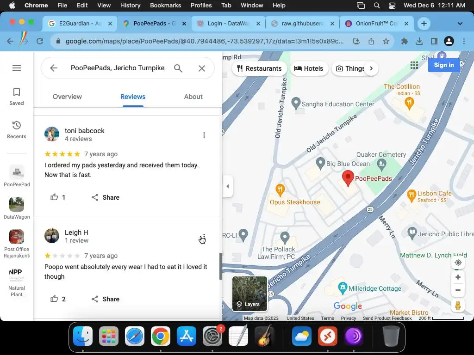Viewport: 474px width, 355px height.
Task: Open Terms link on map footer
Action: click(327, 318)
